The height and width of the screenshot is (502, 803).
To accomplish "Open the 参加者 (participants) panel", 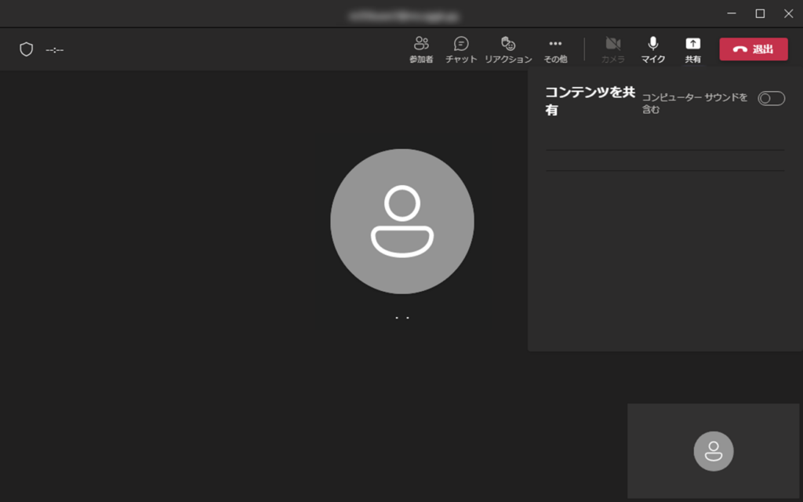I will [421, 49].
